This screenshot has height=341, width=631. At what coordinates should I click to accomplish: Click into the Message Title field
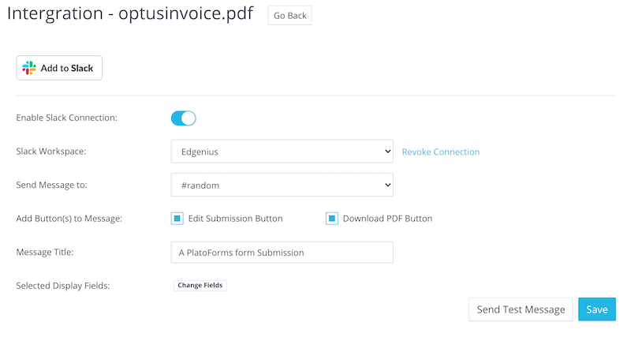pyautogui.click(x=282, y=253)
